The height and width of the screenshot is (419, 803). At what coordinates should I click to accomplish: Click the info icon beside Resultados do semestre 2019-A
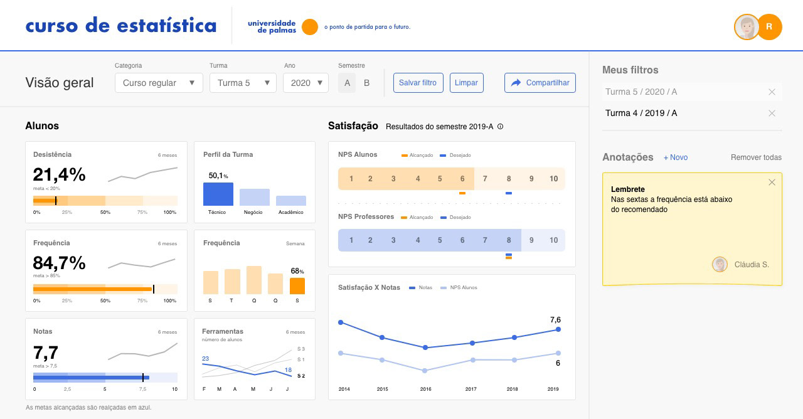click(500, 127)
